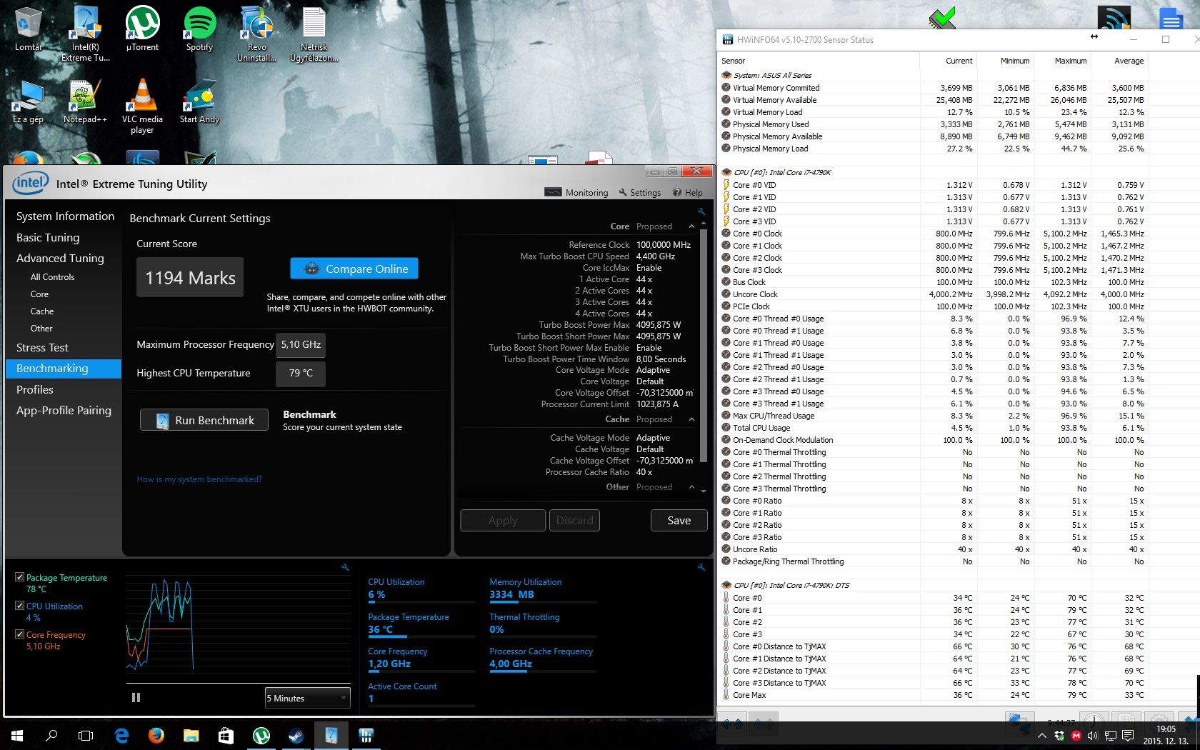Screen dimensions: 1200x750
Task: Open Help in Intel XTU header
Action: (688, 192)
